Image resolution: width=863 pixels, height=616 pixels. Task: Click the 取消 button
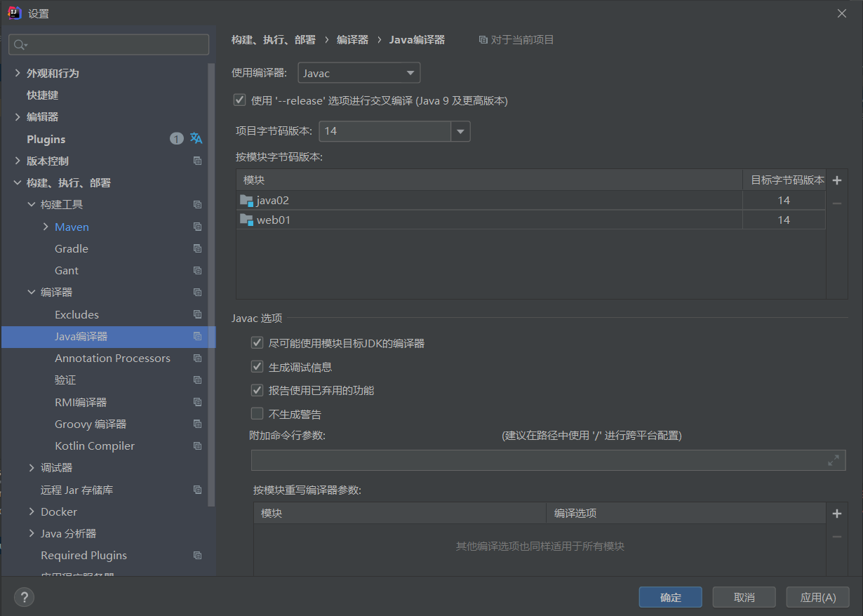tap(744, 597)
